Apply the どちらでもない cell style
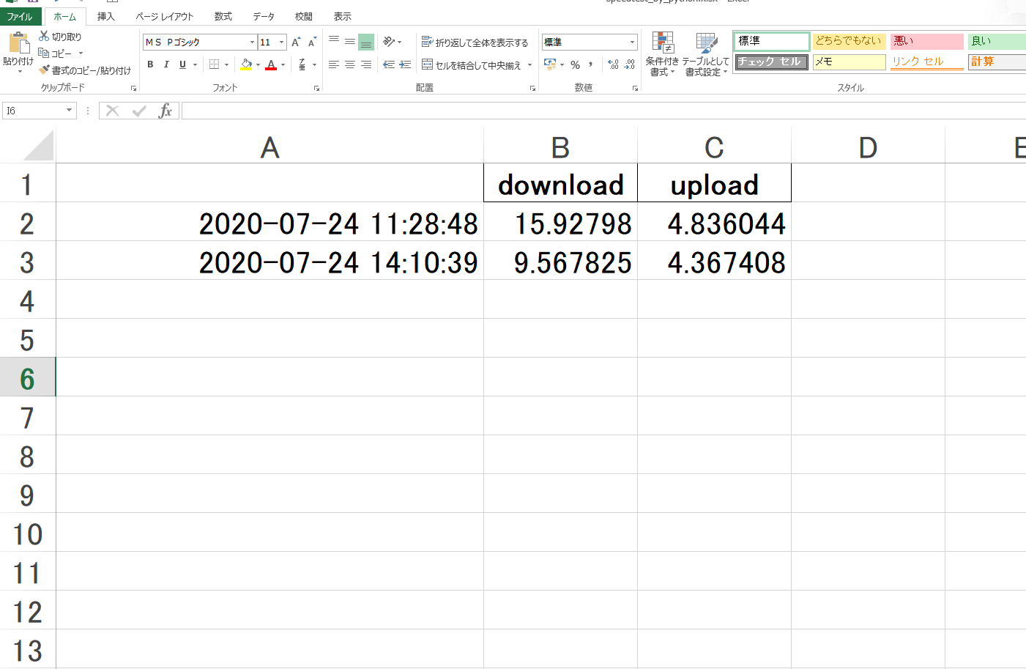Image resolution: width=1026 pixels, height=669 pixels. point(850,41)
